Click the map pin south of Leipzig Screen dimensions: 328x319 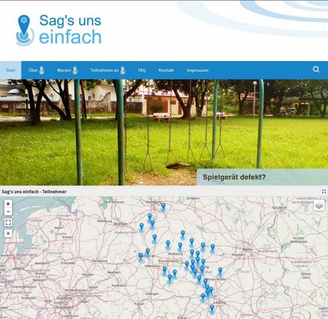click(x=212, y=309)
